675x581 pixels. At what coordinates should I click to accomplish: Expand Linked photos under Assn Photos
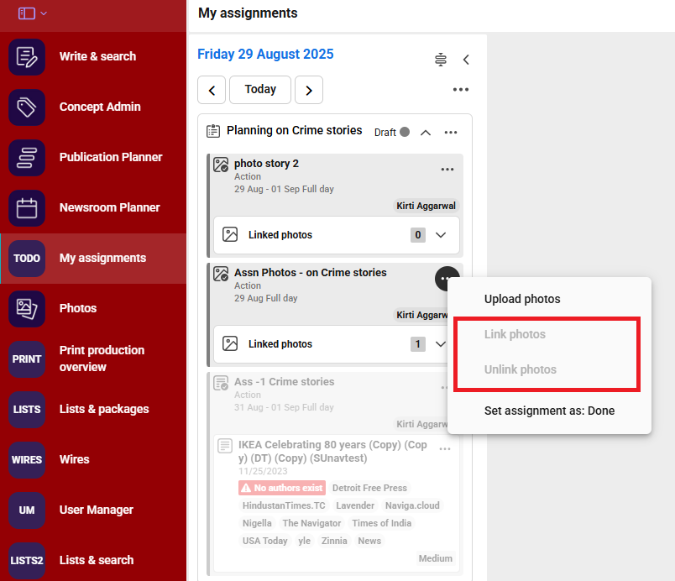(x=441, y=344)
